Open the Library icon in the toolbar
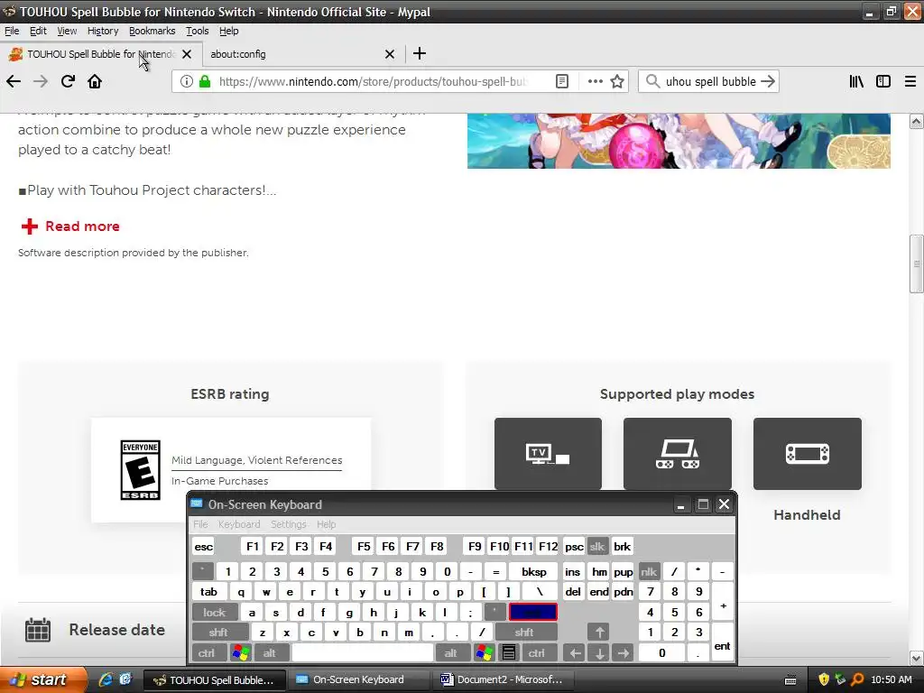Viewport: 924px width, 693px height. point(856,81)
